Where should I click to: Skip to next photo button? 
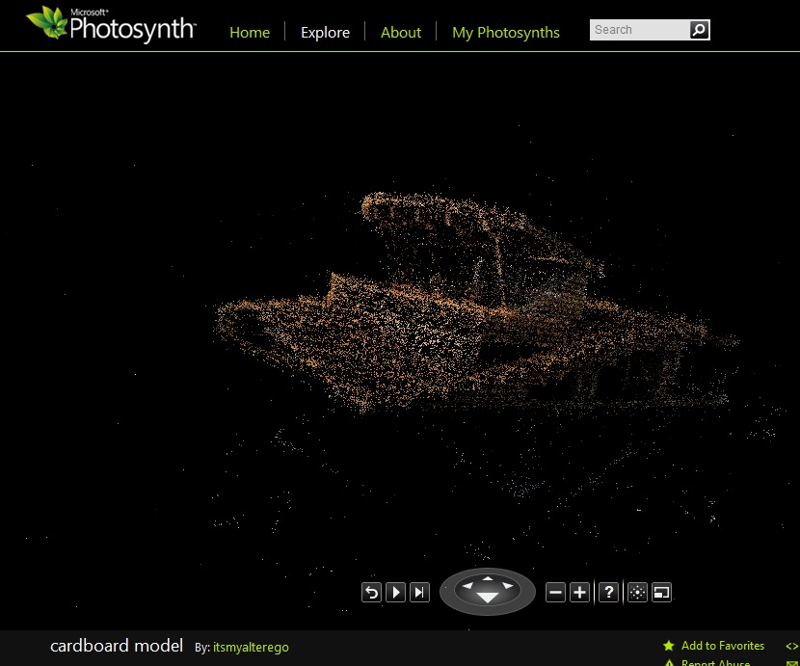(x=419, y=593)
